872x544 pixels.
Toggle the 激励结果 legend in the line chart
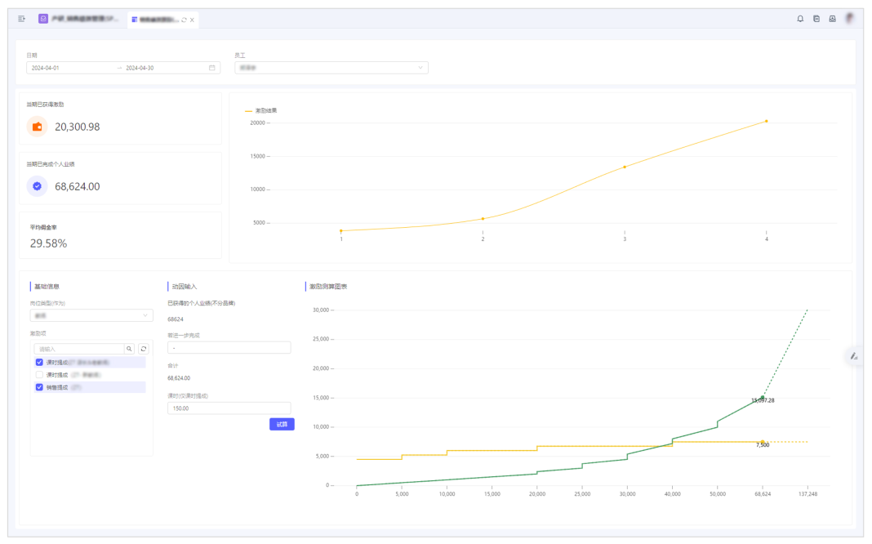point(261,110)
